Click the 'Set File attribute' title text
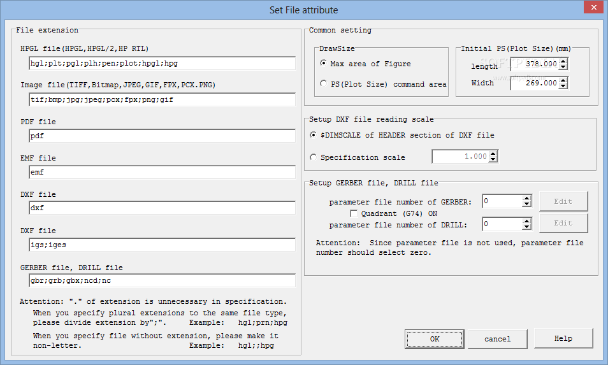Screen dimensions: 608x365 pos(303,10)
